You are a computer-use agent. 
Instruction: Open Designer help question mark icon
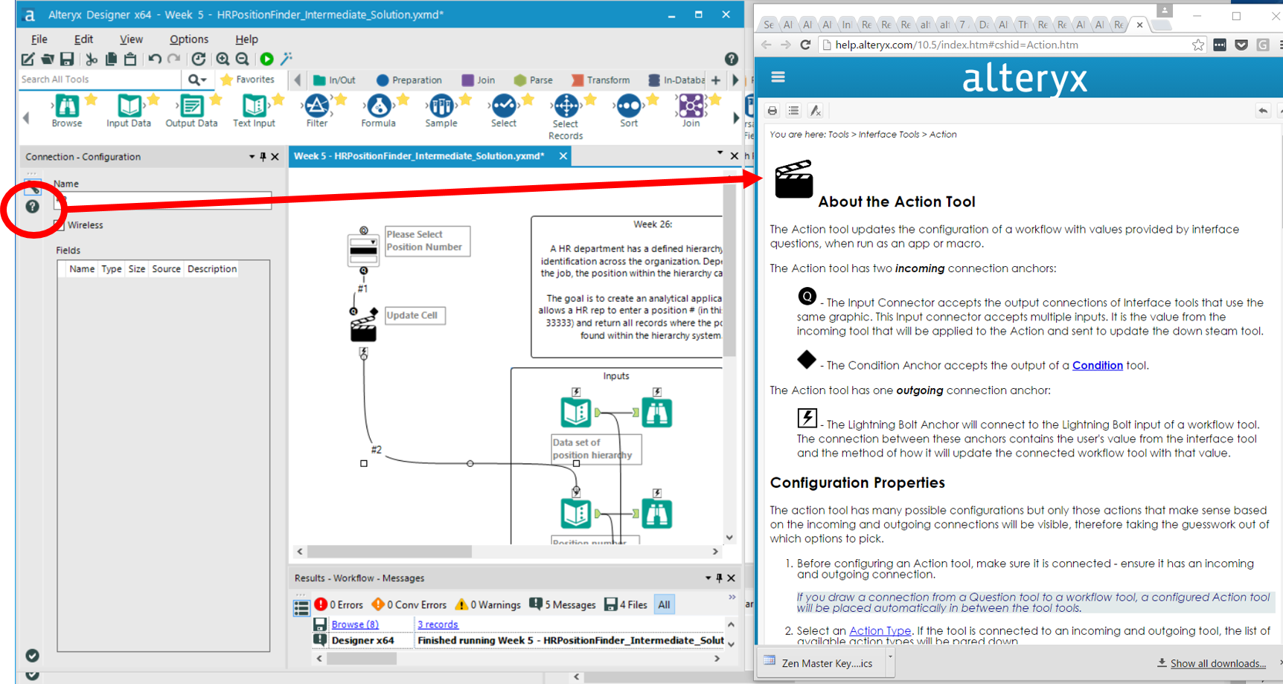(x=732, y=59)
